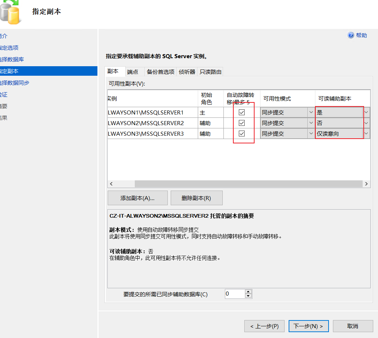Open readable secondary dropdown showing 是
The image size is (378, 338).
pos(366,112)
